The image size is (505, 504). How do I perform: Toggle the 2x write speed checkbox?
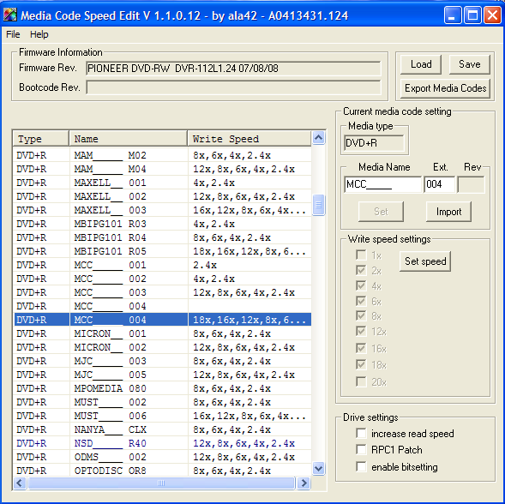coord(361,270)
